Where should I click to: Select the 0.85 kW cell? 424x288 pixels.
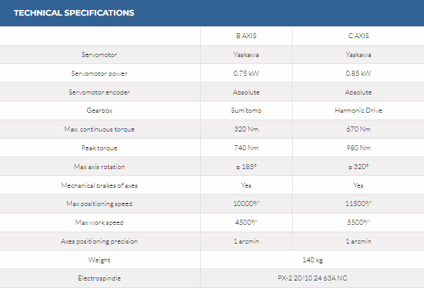[x=358, y=73]
